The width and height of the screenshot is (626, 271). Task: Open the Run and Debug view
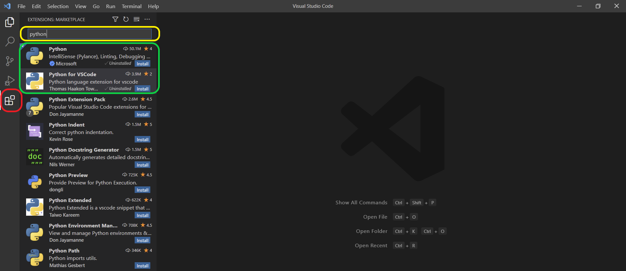10,80
